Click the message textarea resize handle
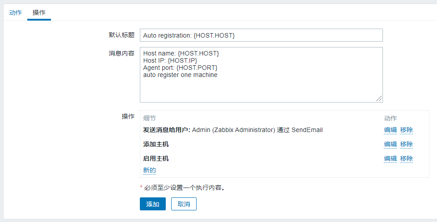The width and height of the screenshot is (437, 222). (379, 98)
